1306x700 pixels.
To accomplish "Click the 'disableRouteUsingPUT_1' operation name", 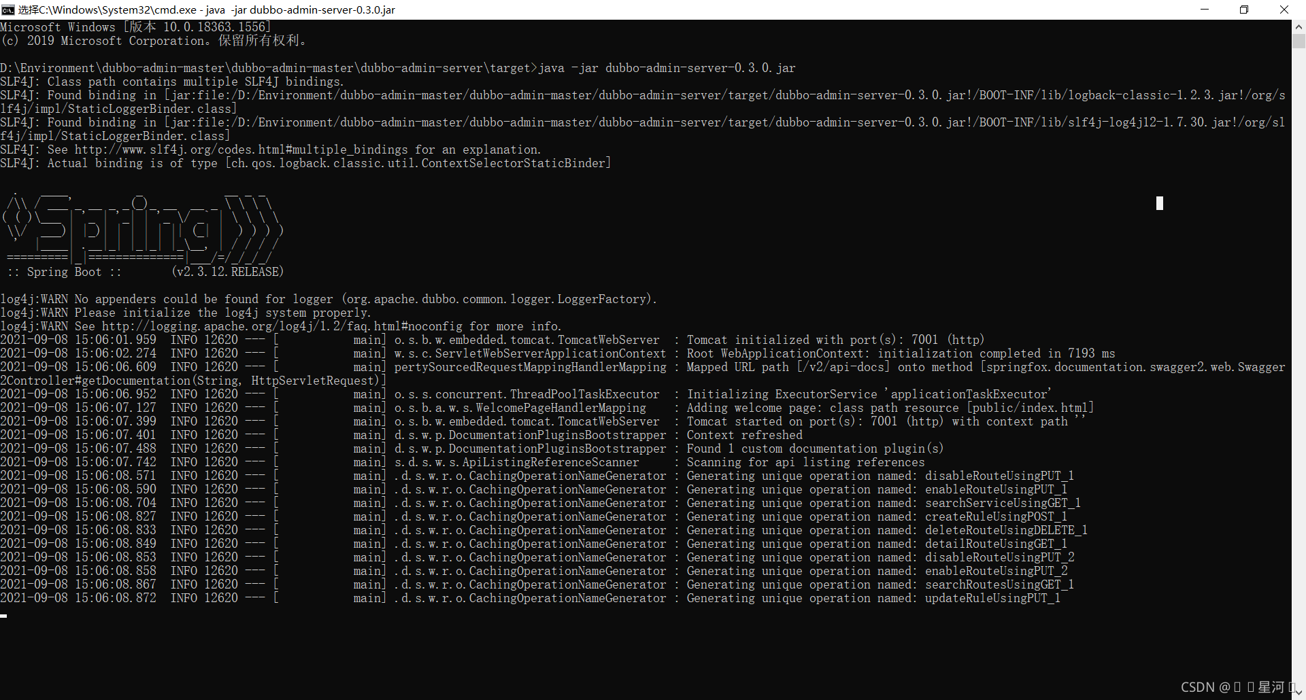I will [999, 476].
